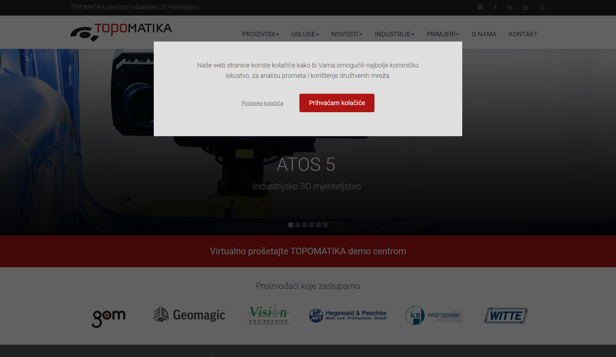This screenshot has width=616, height=357.
Task: Open the KONTAKT page
Action: [523, 34]
